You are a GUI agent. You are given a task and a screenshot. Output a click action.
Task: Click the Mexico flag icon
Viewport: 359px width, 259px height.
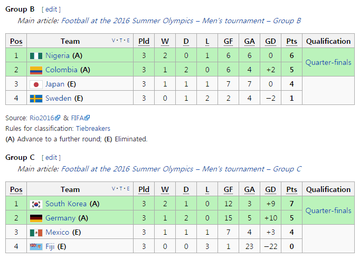(36, 232)
